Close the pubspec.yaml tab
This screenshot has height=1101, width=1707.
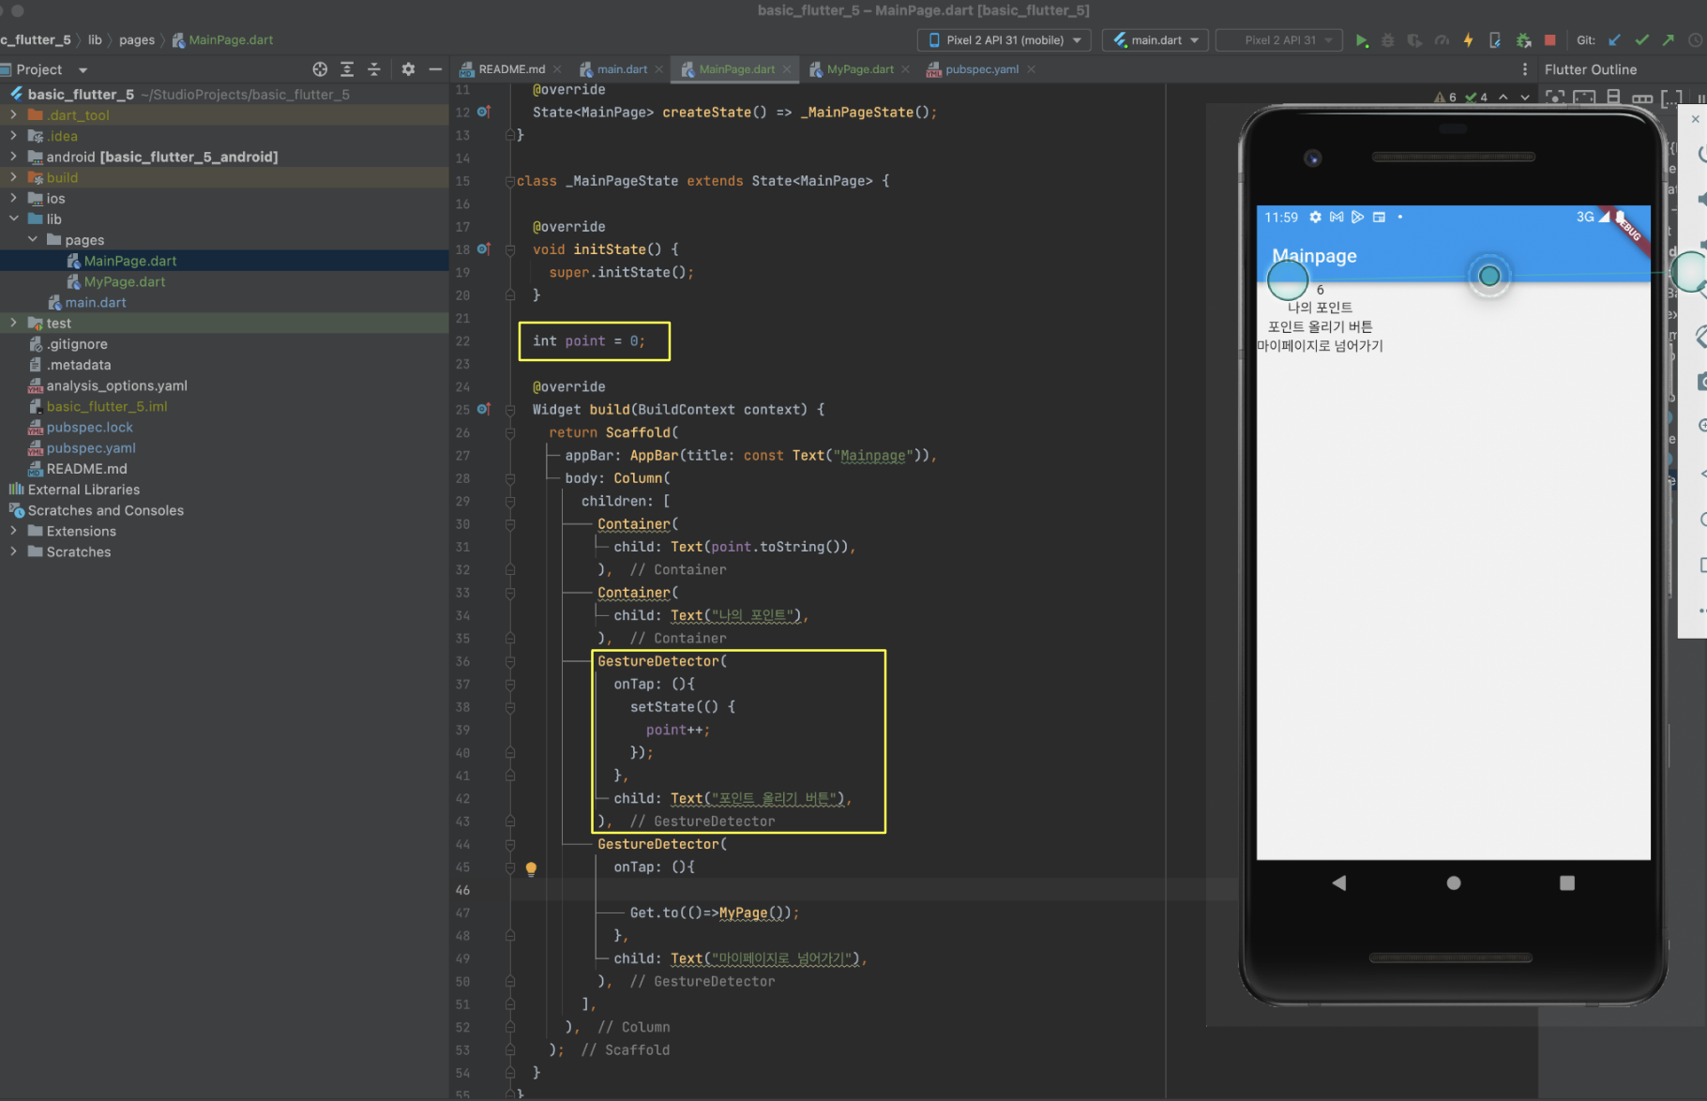(1032, 69)
